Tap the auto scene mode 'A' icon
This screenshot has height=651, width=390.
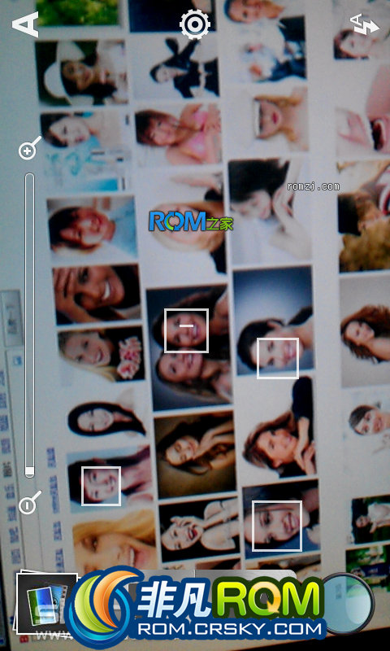(25, 24)
